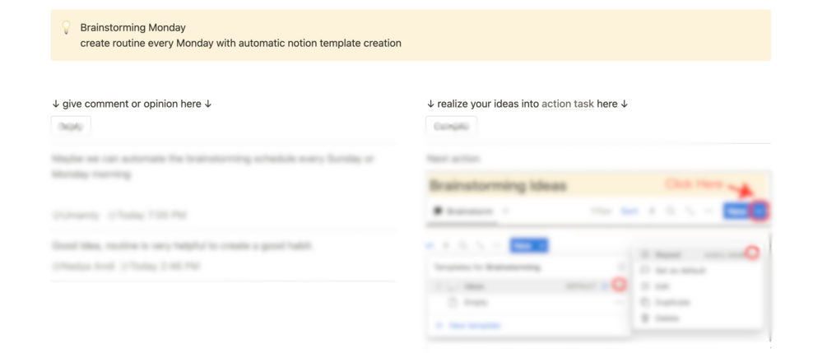827x353 pixels.
Task: Click the button under realize your ideas
Action: (x=452, y=127)
